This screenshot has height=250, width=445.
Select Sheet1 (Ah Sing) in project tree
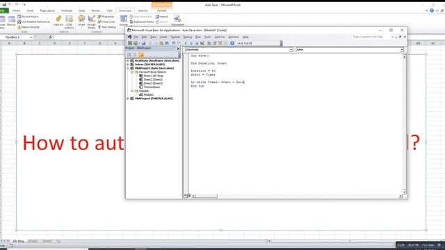(x=153, y=76)
